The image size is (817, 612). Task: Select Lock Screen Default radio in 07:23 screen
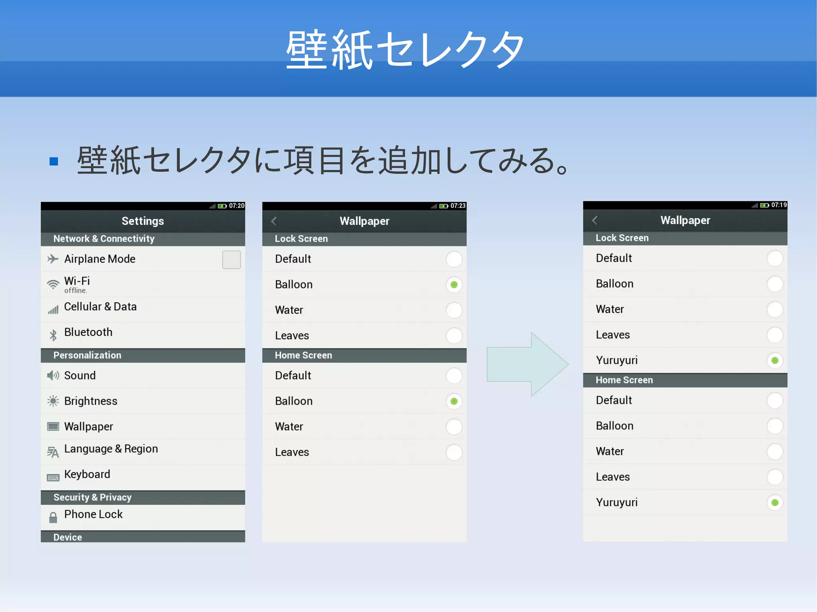coord(454,259)
